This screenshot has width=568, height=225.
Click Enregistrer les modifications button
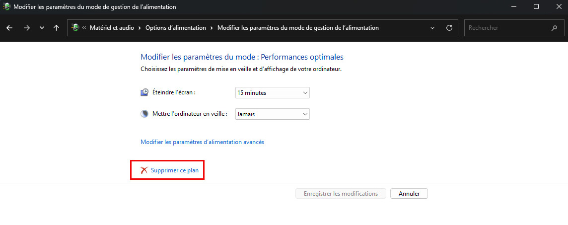(340, 194)
